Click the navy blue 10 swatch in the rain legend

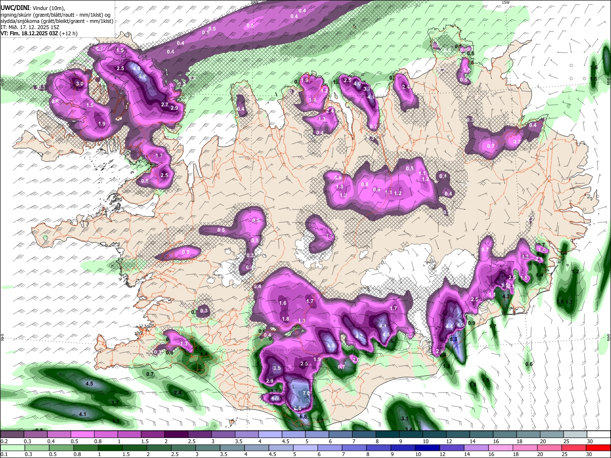[427, 448]
